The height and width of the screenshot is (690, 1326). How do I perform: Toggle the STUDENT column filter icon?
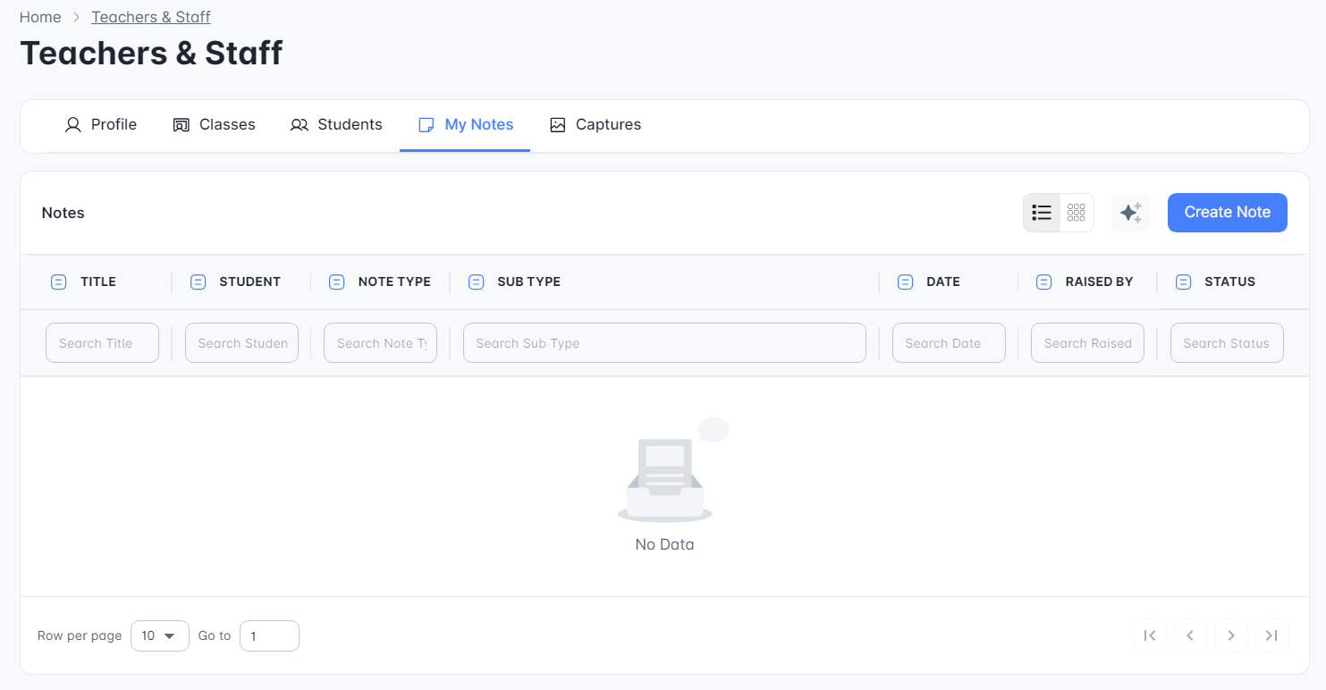point(198,282)
